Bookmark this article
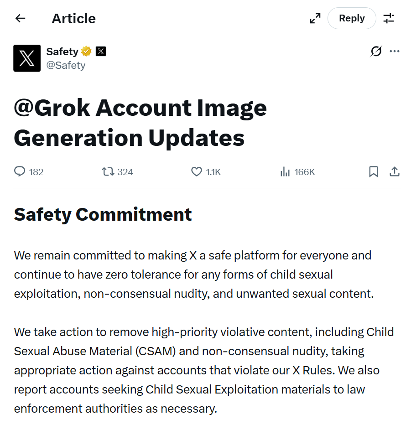 click(x=373, y=171)
